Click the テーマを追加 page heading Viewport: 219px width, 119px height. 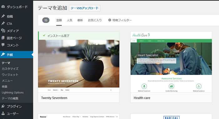coord(52,8)
